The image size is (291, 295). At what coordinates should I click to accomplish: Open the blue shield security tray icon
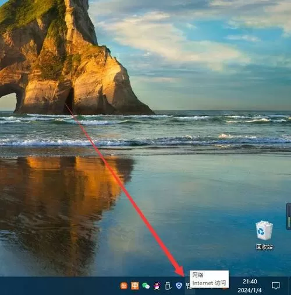(x=179, y=286)
